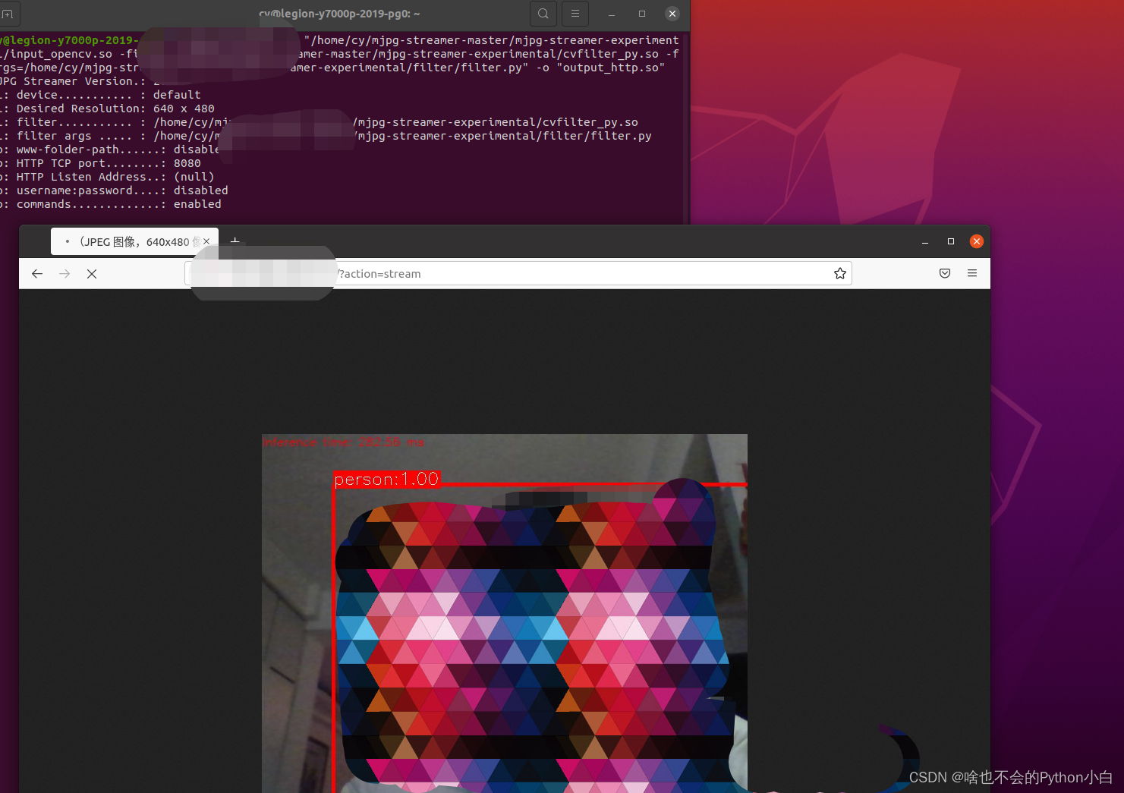This screenshot has height=793, width=1124.
Task: Close the browser window
Action: 977,241
